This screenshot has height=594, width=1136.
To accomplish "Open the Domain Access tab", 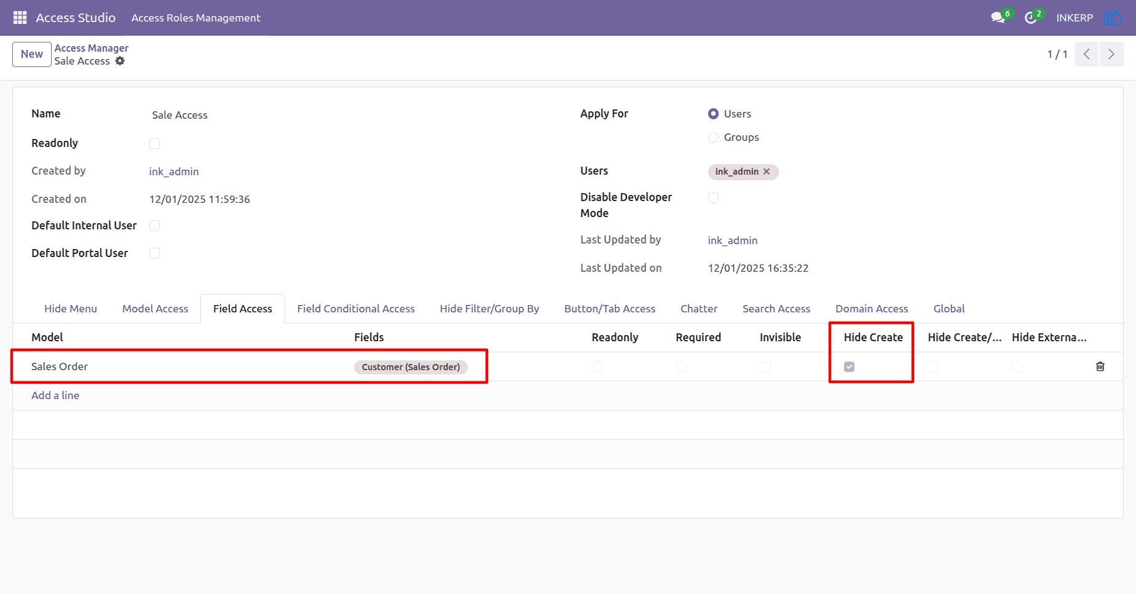I will click(x=872, y=309).
